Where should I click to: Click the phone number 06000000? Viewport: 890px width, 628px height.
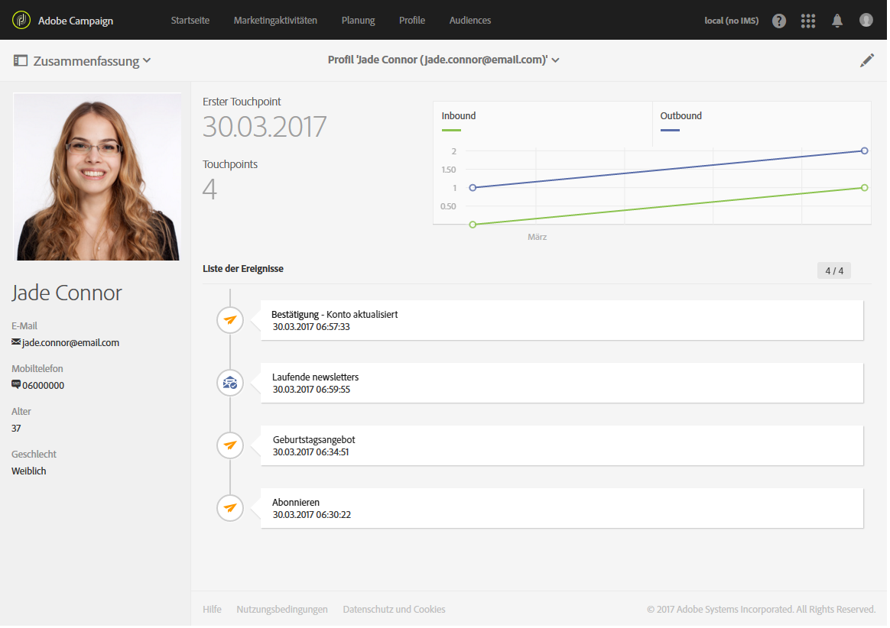pyautogui.click(x=43, y=385)
